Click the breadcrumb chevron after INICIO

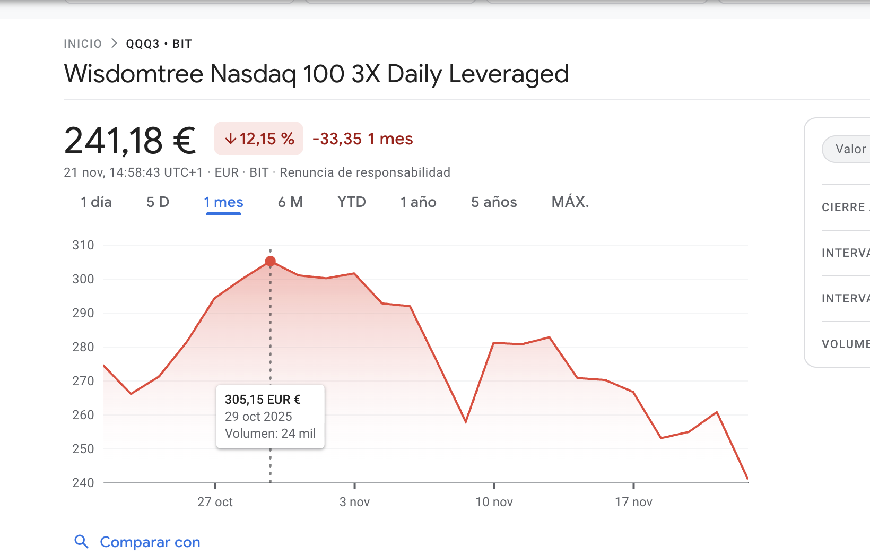click(x=114, y=44)
